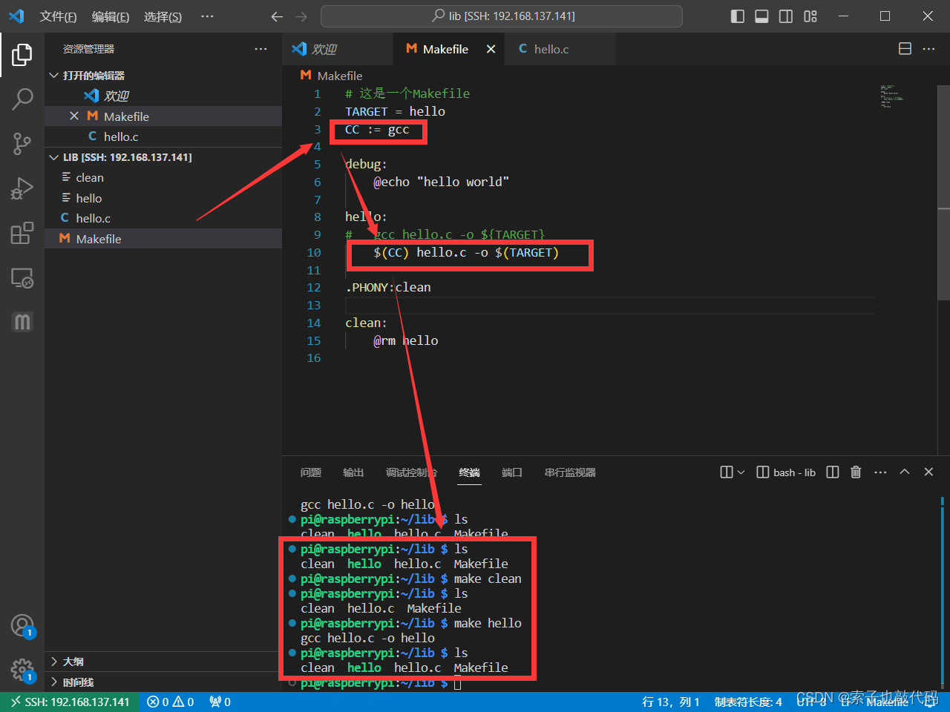Open the Extensions view
The width and height of the screenshot is (950, 712).
tap(22, 233)
